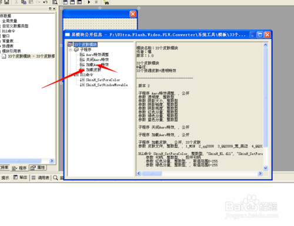This screenshot has width=294, height=226.
Task: Click first window layout icon in toolbar
Action: point(65,2)
